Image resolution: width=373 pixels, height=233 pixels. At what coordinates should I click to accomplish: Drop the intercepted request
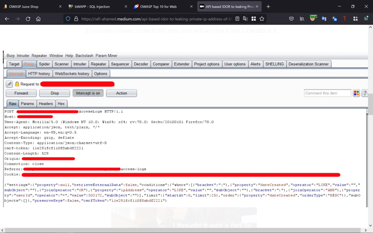click(55, 93)
